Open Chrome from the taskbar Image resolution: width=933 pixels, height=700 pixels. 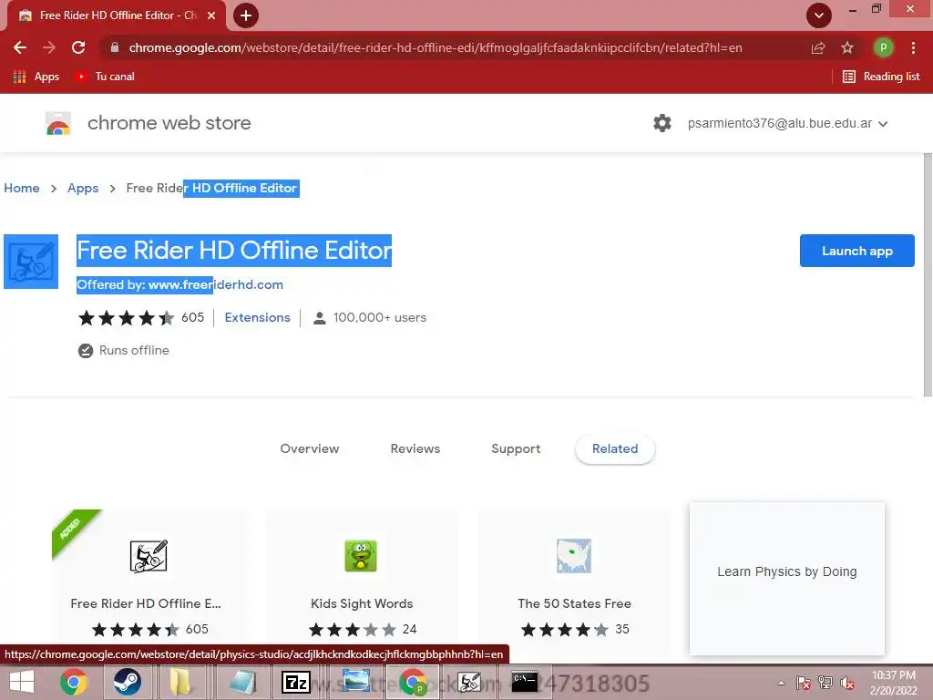pyautogui.click(x=74, y=682)
